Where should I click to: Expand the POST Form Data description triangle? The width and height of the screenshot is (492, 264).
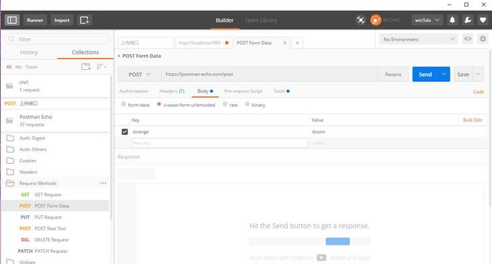(x=119, y=56)
